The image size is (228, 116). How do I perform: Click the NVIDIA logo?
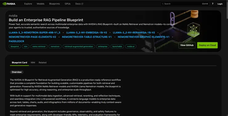[x=9, y=4]
